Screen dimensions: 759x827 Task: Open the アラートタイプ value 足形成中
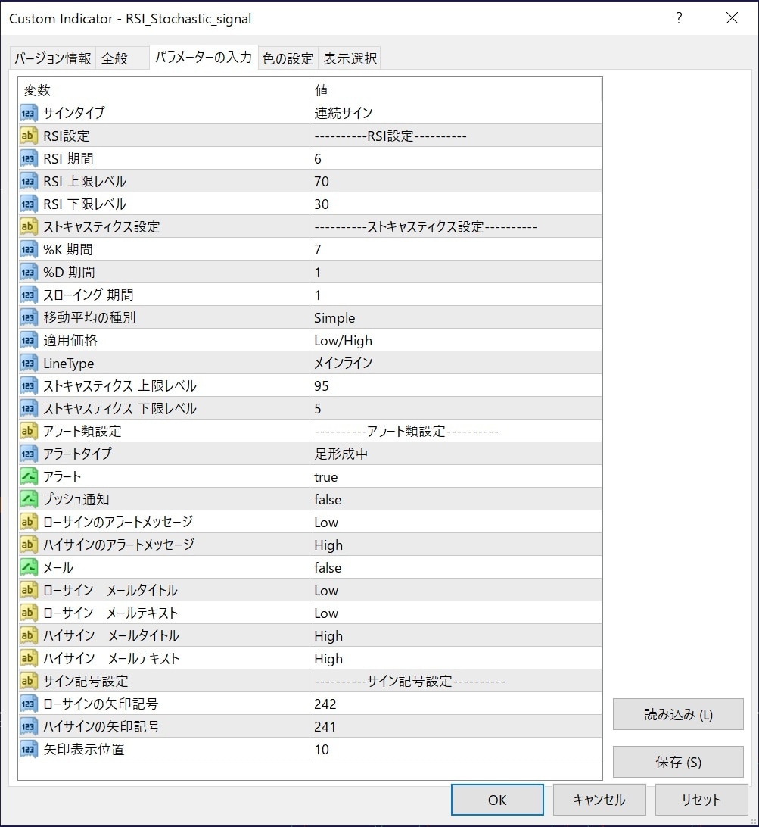point(456,454)
